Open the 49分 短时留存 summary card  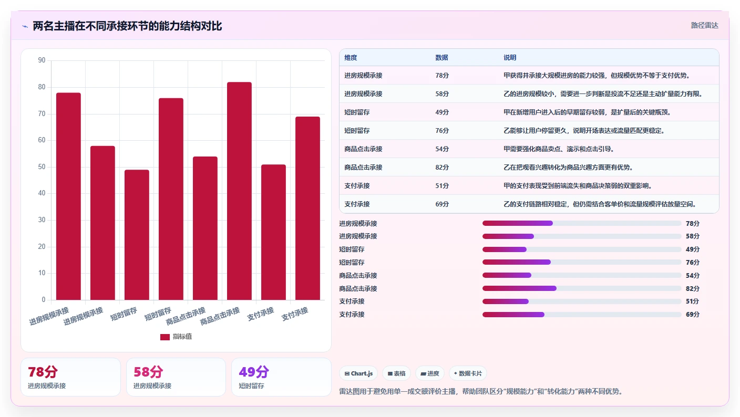coord(281,377)
